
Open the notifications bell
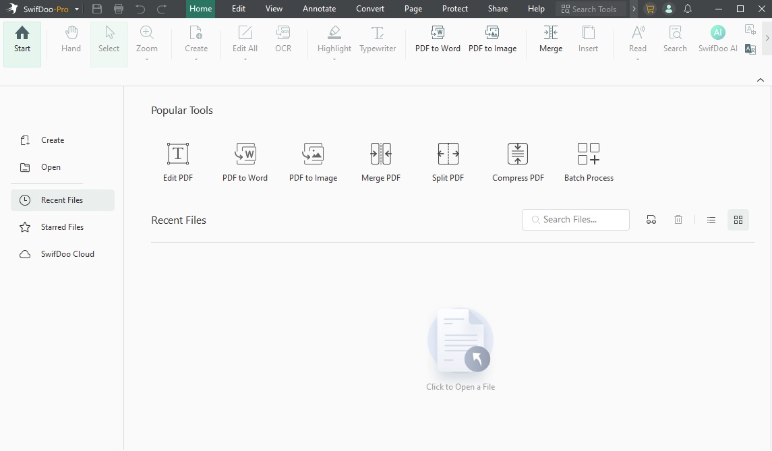click(x=688, y=9)
